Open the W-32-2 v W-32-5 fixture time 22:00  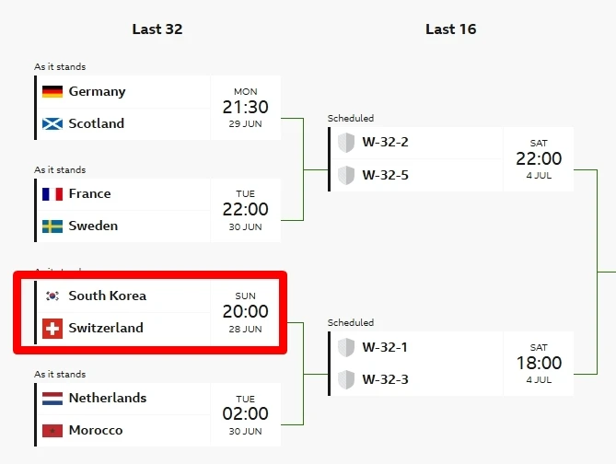tap(539, 159)
